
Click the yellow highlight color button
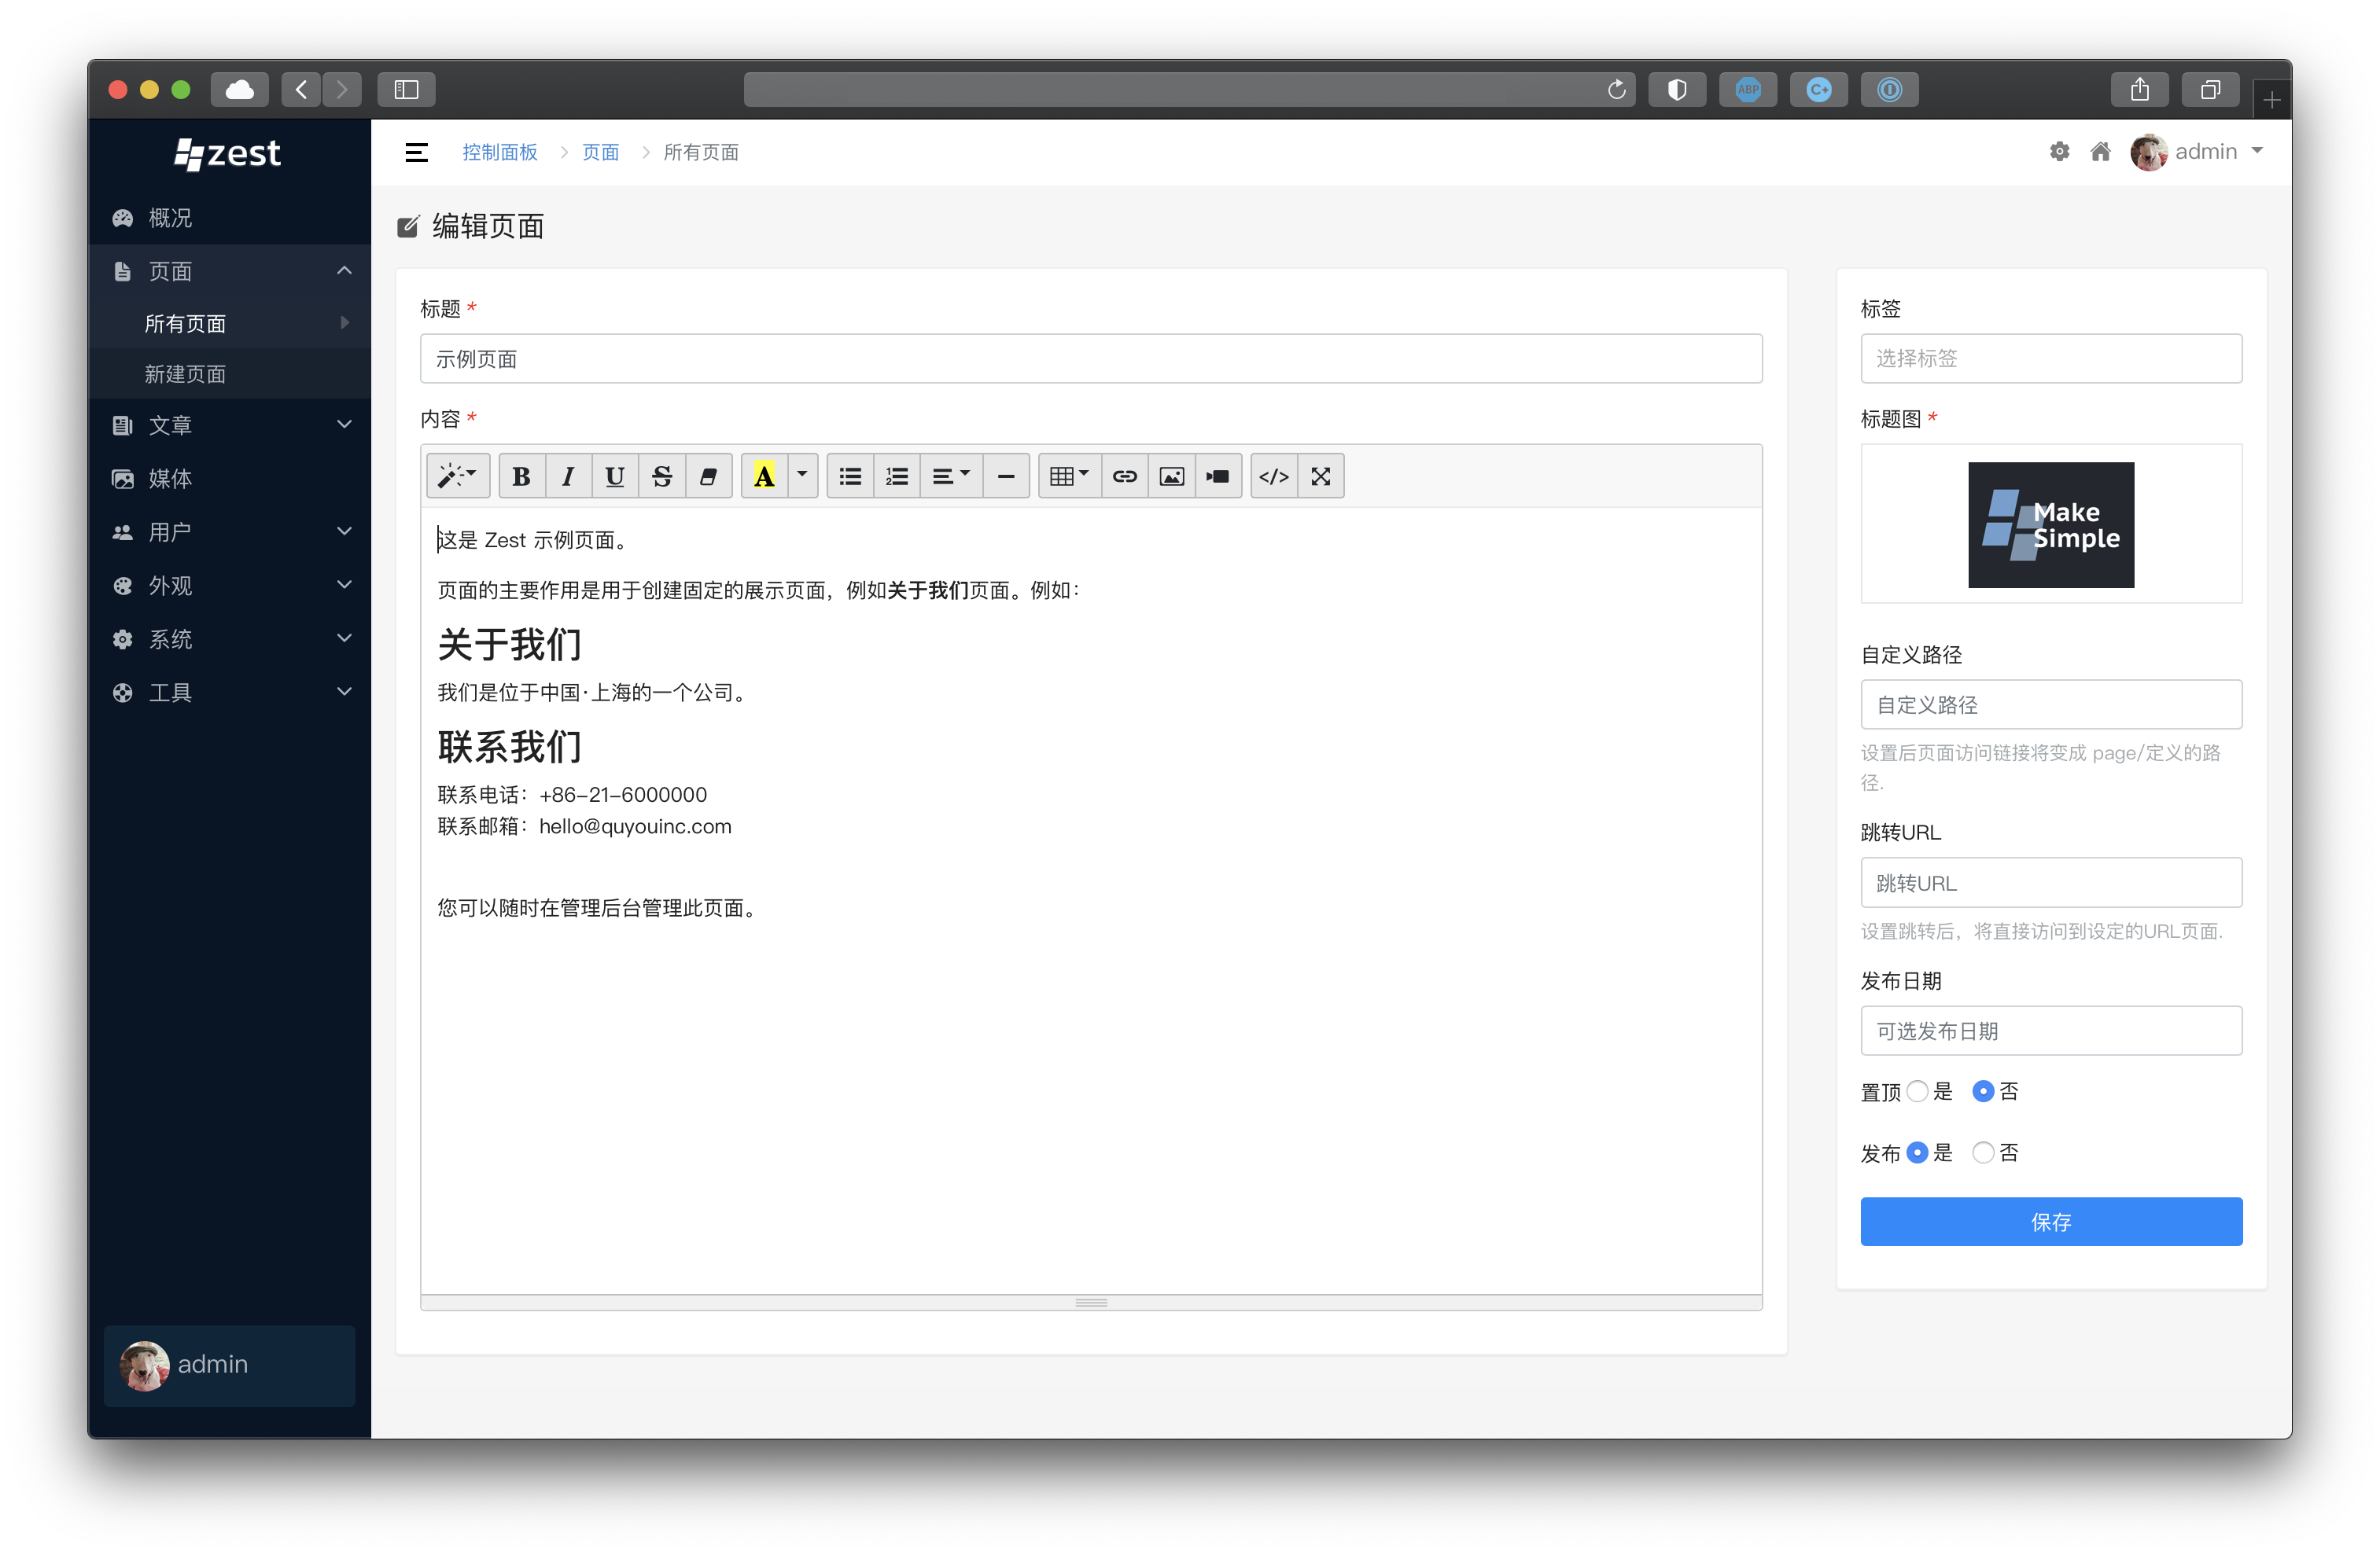tap(764, 476)
